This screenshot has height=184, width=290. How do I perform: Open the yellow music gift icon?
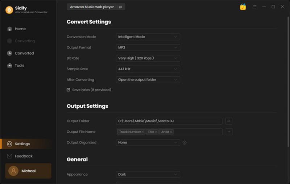(243, 7)
